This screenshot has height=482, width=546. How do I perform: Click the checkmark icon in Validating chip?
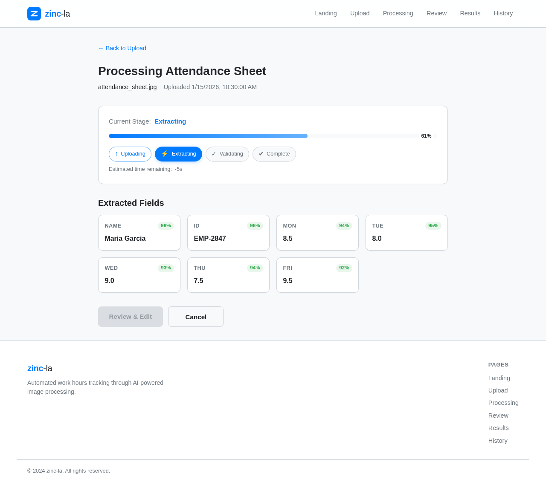214,154
